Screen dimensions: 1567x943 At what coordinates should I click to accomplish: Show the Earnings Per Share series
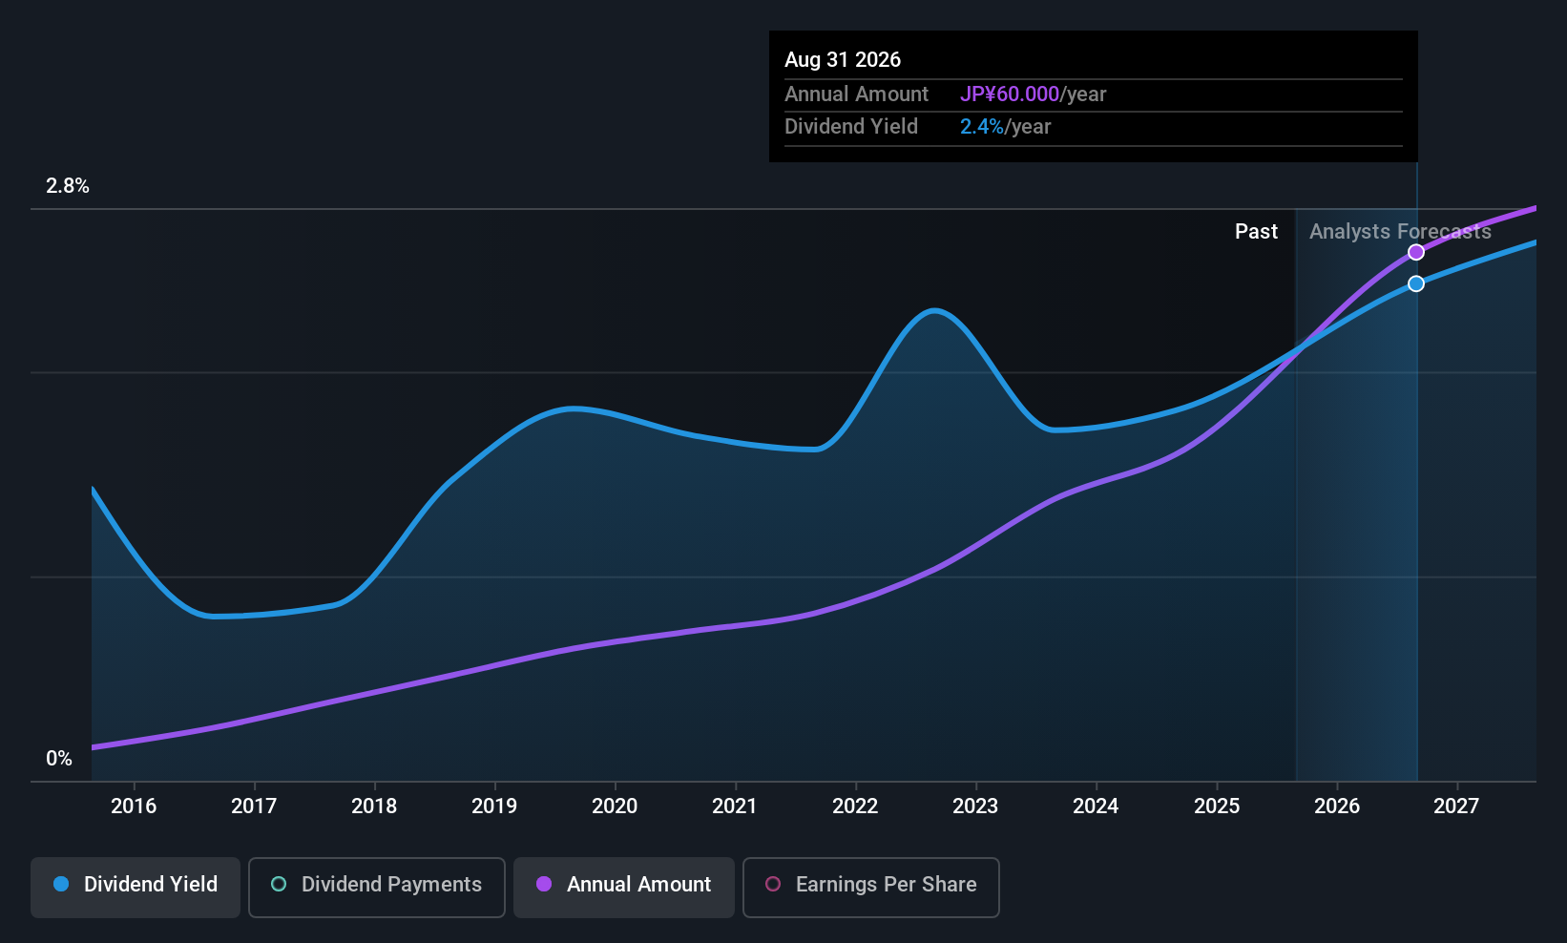coord(870,886)
